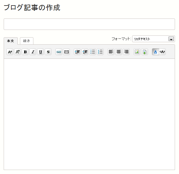
Task: Insert a numbered list
Action: pyautogui.click(x=100, y=52)
